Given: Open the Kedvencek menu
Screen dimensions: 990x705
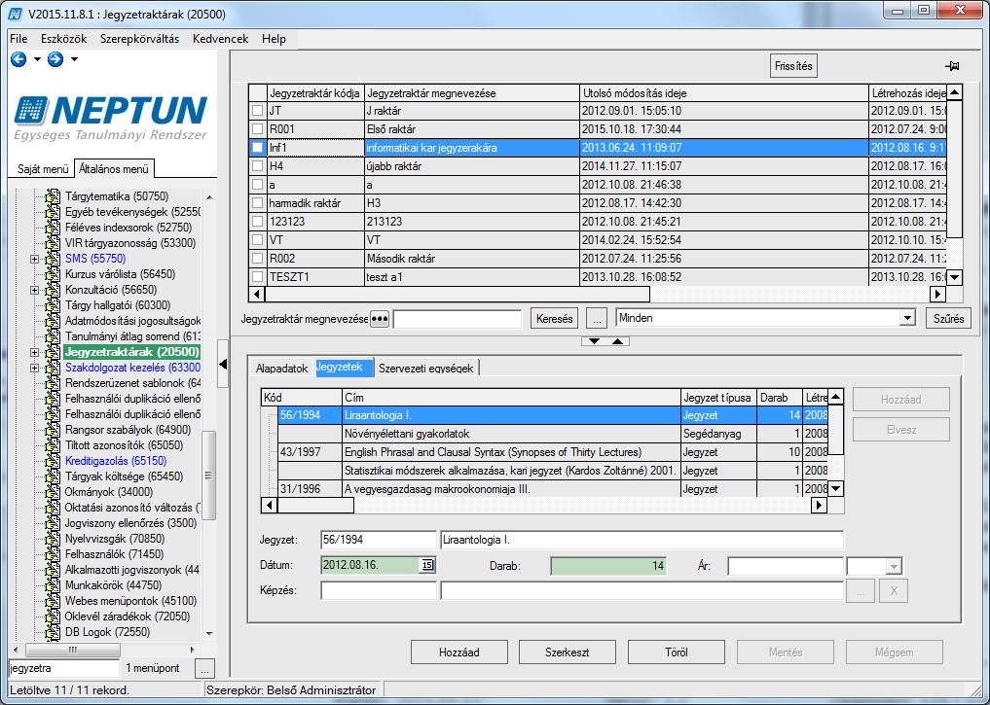Looking at the screenshot, I should point(220,39).
